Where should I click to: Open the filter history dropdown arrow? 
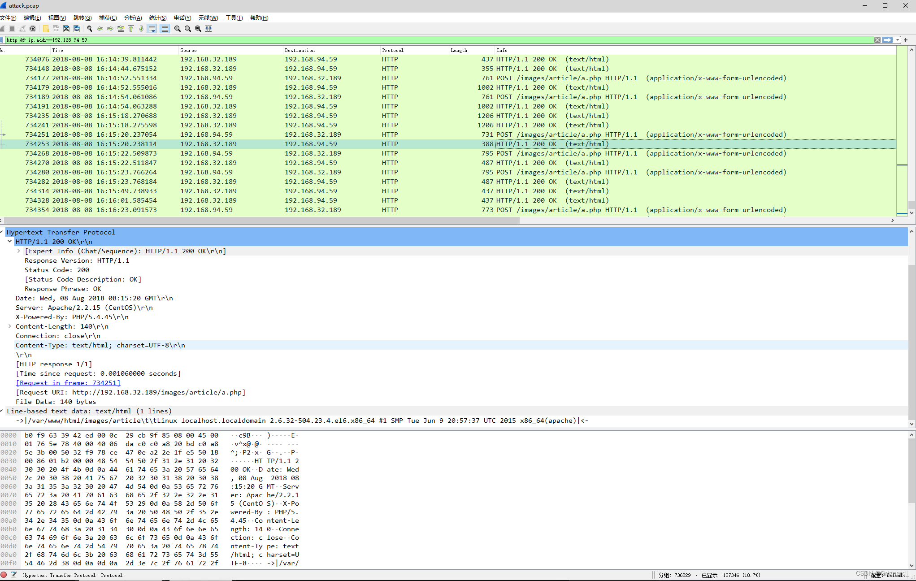(897, 40)
